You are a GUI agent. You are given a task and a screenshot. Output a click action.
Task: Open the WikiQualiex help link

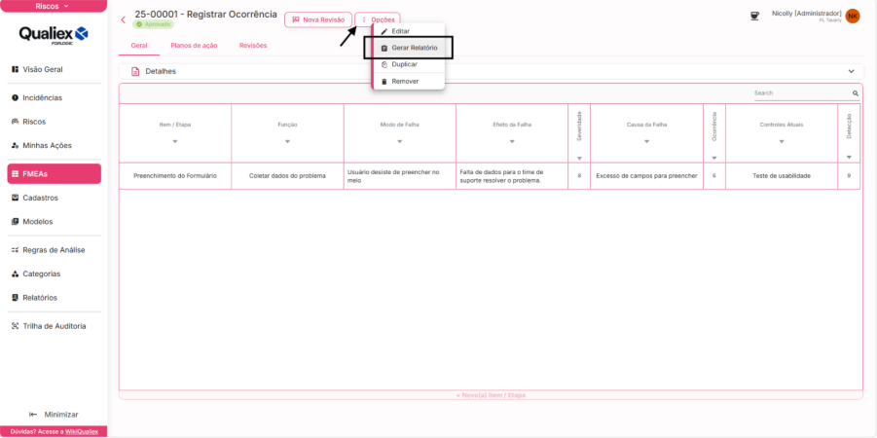pyautogui.click(x=84, y=431)
